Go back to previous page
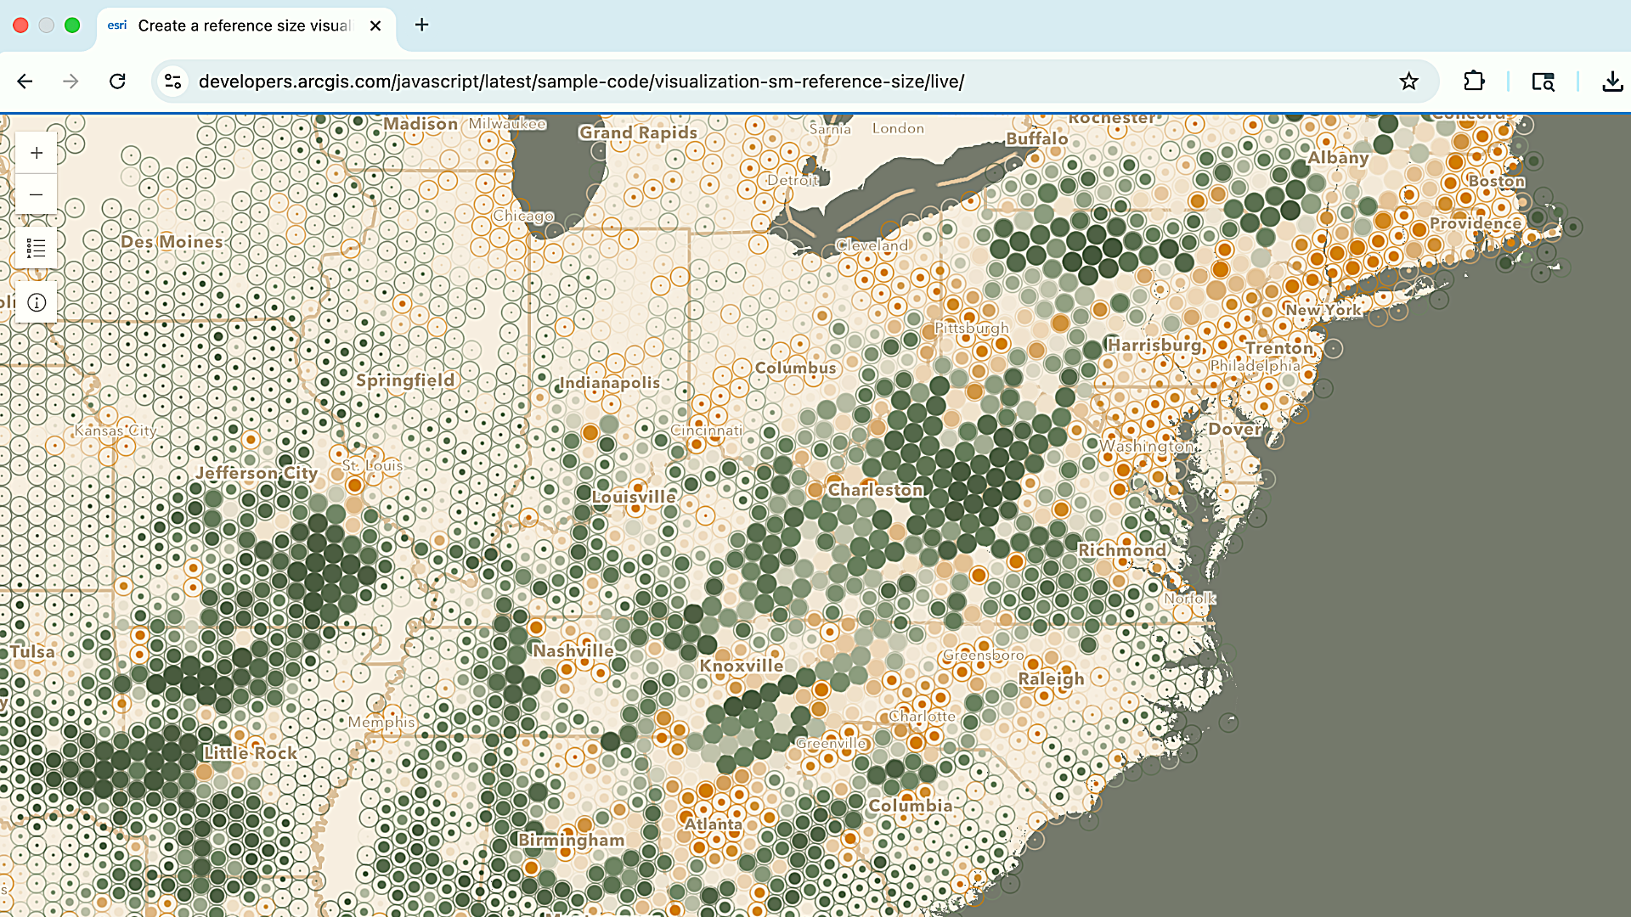Image resolution: width=1631 pixels, height=917 pixels. coord(25,82)
